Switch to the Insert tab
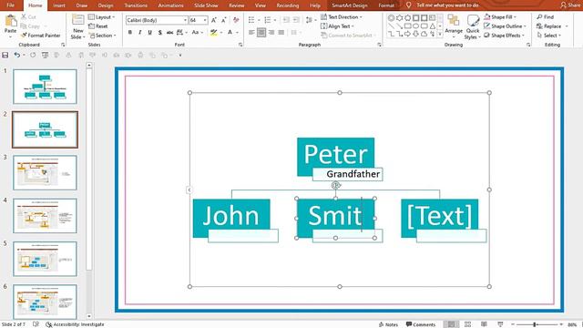Image resolution: width=583 pixels, height=328 pixels. pyautogui.click(x=59, y=5)
